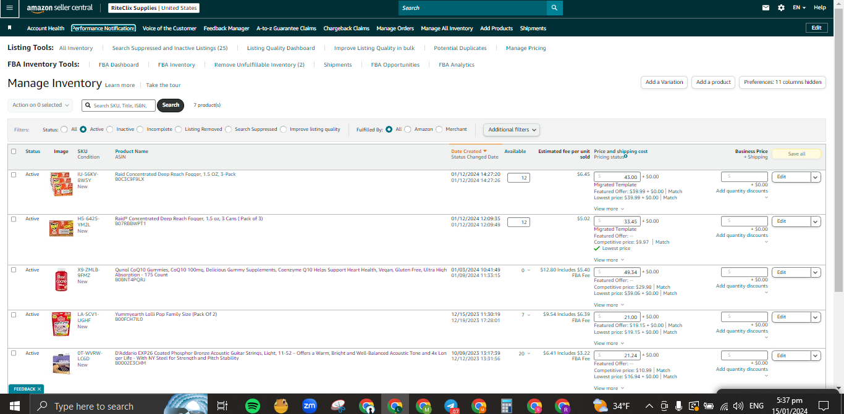The height and width of the screenshot is (414, 844).
Task: Check the box for SKU IU-S6KV-8WSY
Action: point(14,175)
